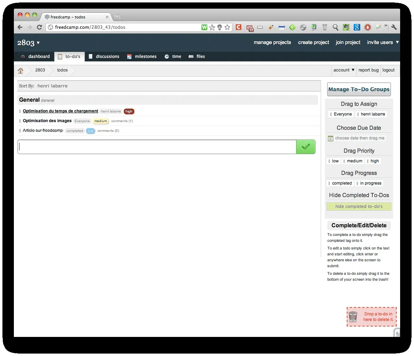Click the calendar icon under Choose Due Date

coord(330,138)
